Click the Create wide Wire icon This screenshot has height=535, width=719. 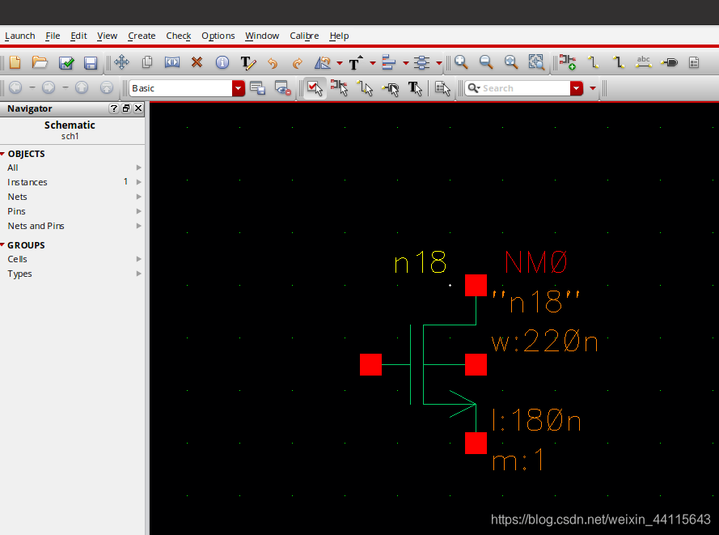619,62
